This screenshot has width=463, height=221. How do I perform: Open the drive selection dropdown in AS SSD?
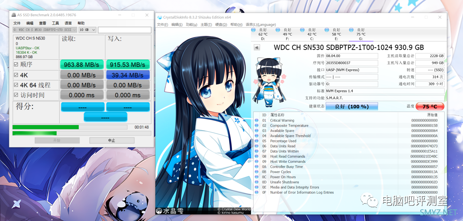click(x=45, y=30)
